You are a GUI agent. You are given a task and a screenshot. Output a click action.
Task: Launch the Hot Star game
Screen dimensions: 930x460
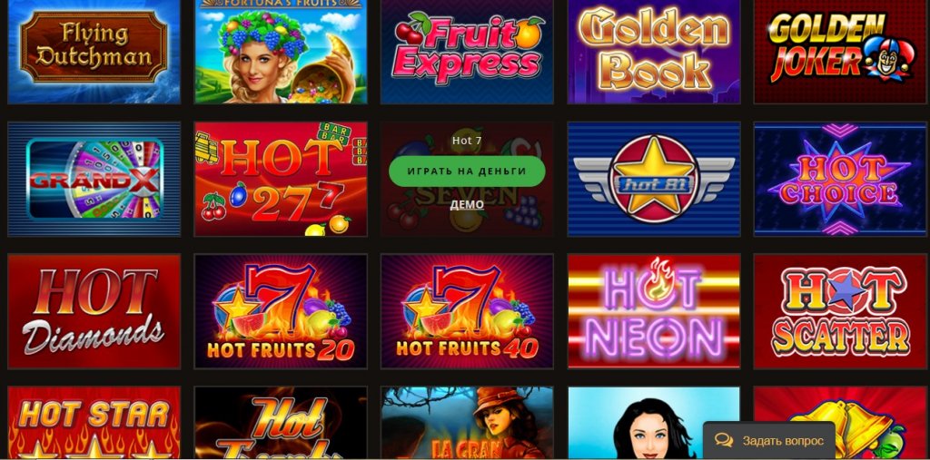point(94,423)
